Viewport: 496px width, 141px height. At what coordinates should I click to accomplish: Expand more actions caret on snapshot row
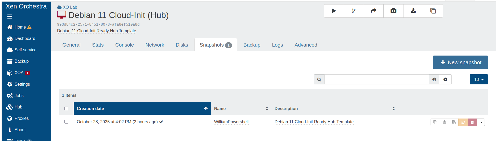click(481, 122)
